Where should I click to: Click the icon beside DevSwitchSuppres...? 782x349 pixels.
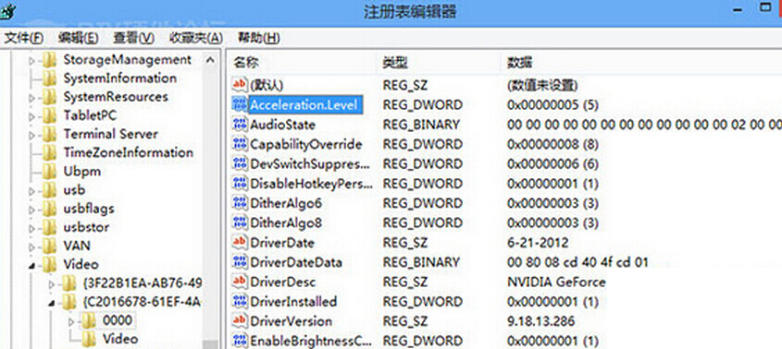point(241,163)
